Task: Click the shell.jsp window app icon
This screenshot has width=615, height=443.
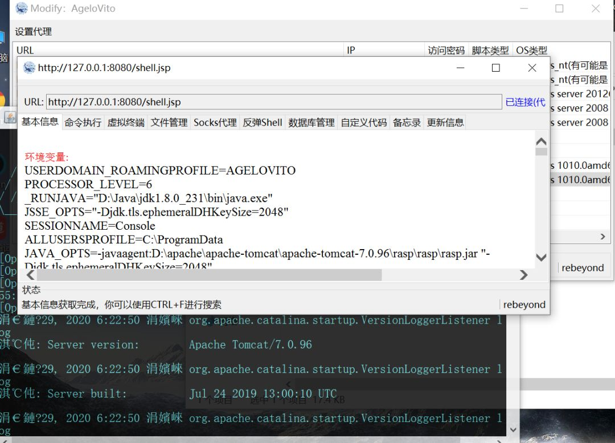Action: pos(29,68)
